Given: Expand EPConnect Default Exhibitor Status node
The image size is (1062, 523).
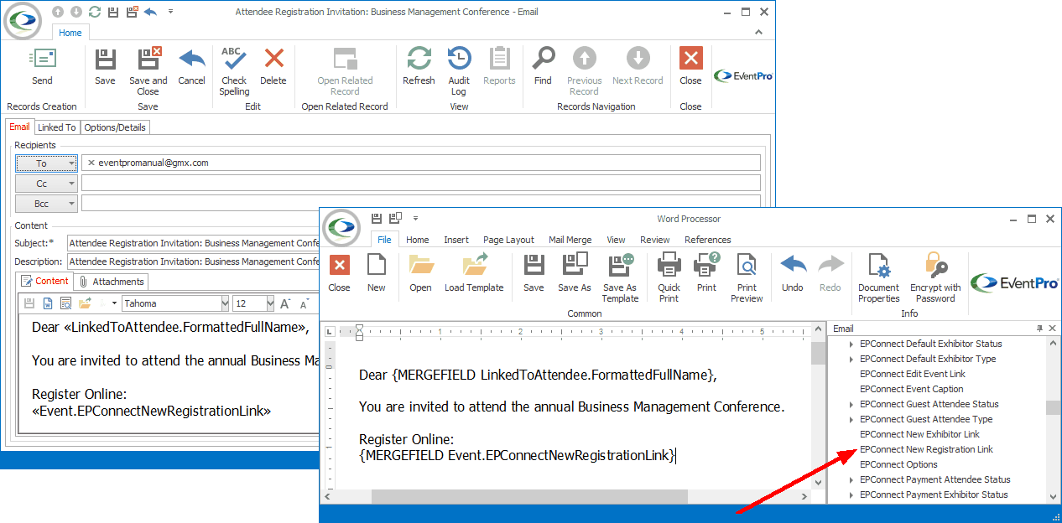Looking at the screenshot, I should (851, 344).
